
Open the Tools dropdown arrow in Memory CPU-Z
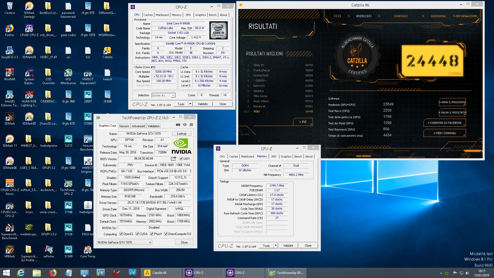coord(276,246)
